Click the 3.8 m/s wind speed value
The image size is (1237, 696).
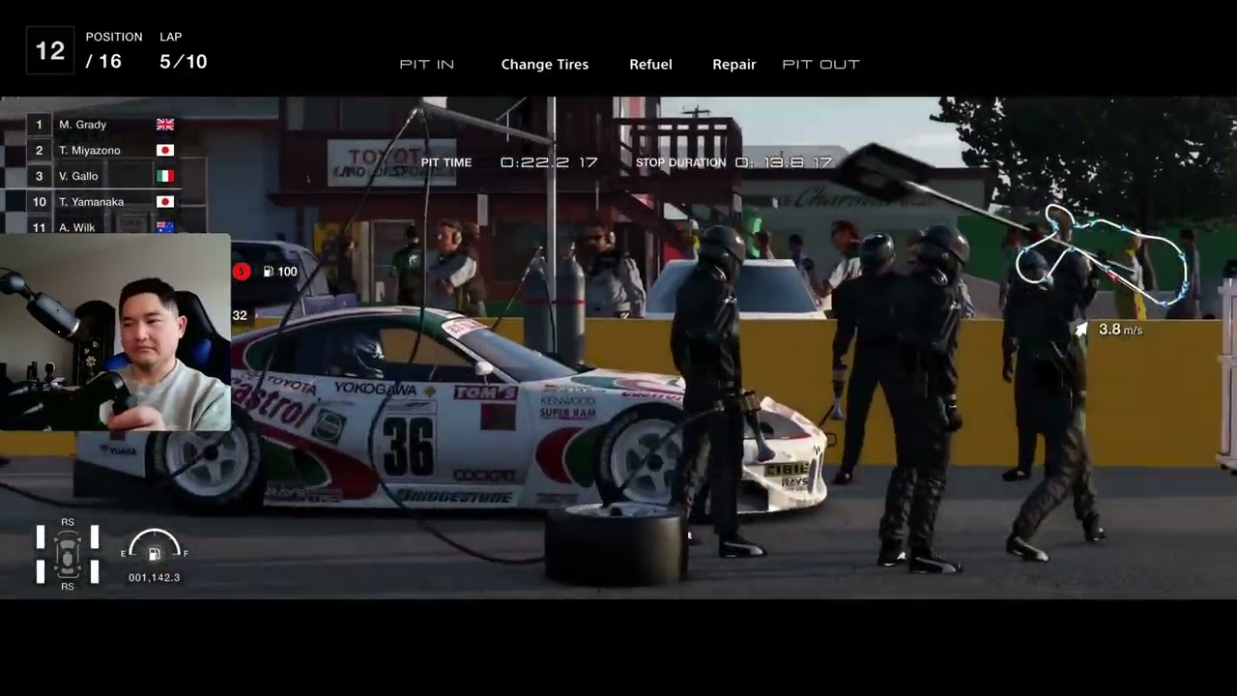pos(1120,330)
